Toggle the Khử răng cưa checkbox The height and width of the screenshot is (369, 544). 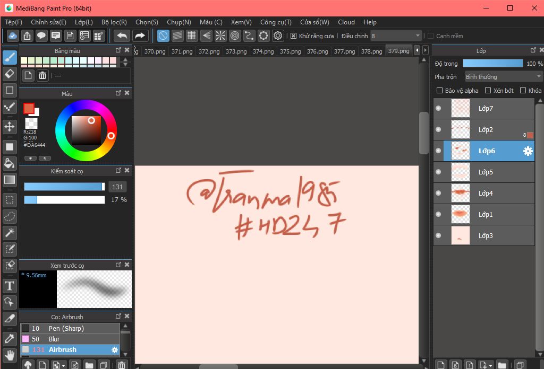pyautogui.click(x=293, y=36)
